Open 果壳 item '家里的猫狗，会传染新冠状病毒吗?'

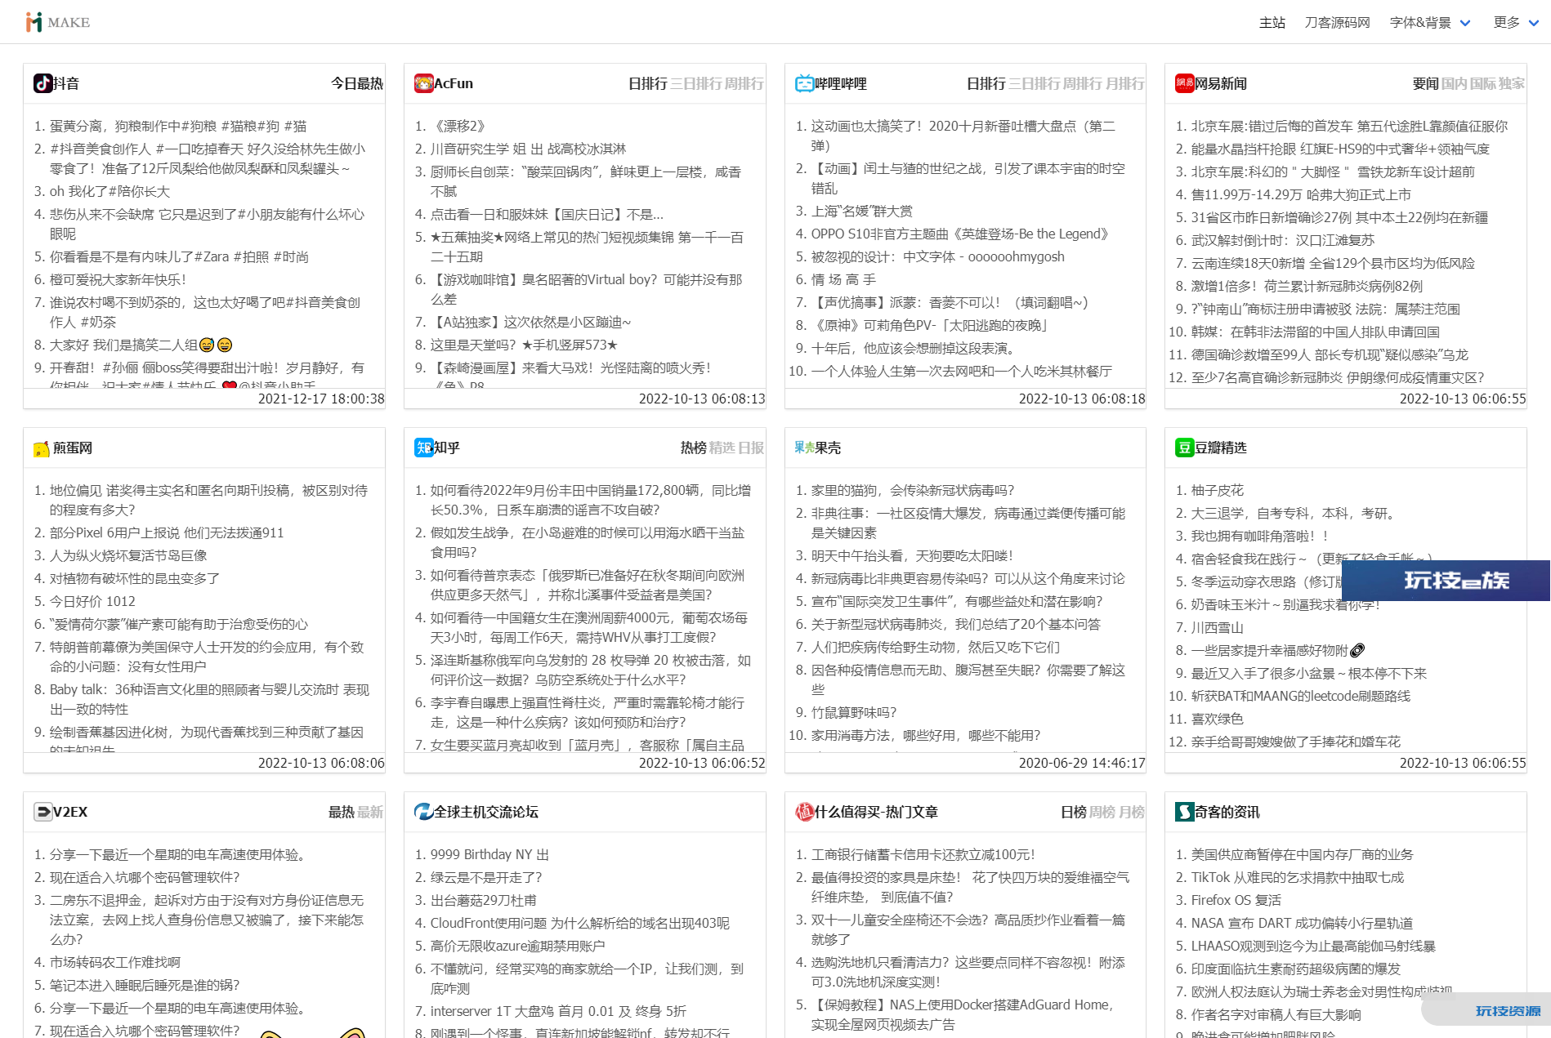tap(913, 490)
